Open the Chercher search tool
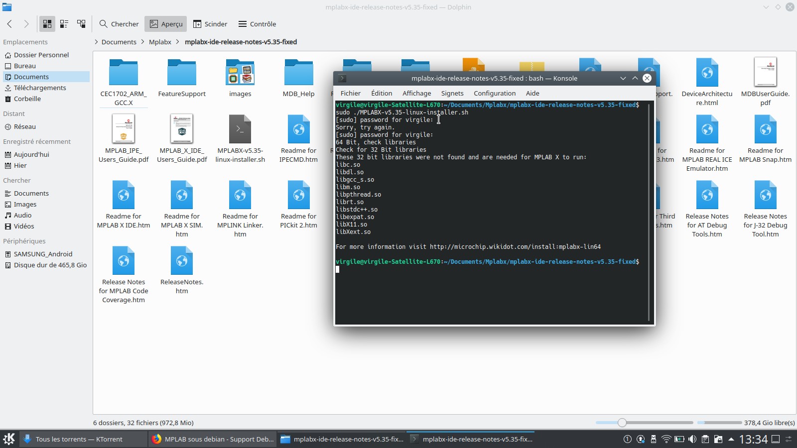Screen dimensions: 797x448 pyautogui.click(x=119, y=24)
